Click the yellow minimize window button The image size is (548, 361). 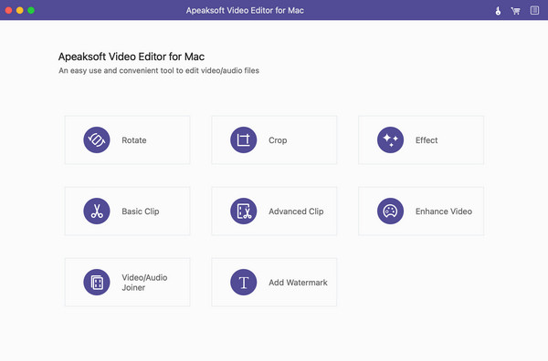tap(20, 10)
